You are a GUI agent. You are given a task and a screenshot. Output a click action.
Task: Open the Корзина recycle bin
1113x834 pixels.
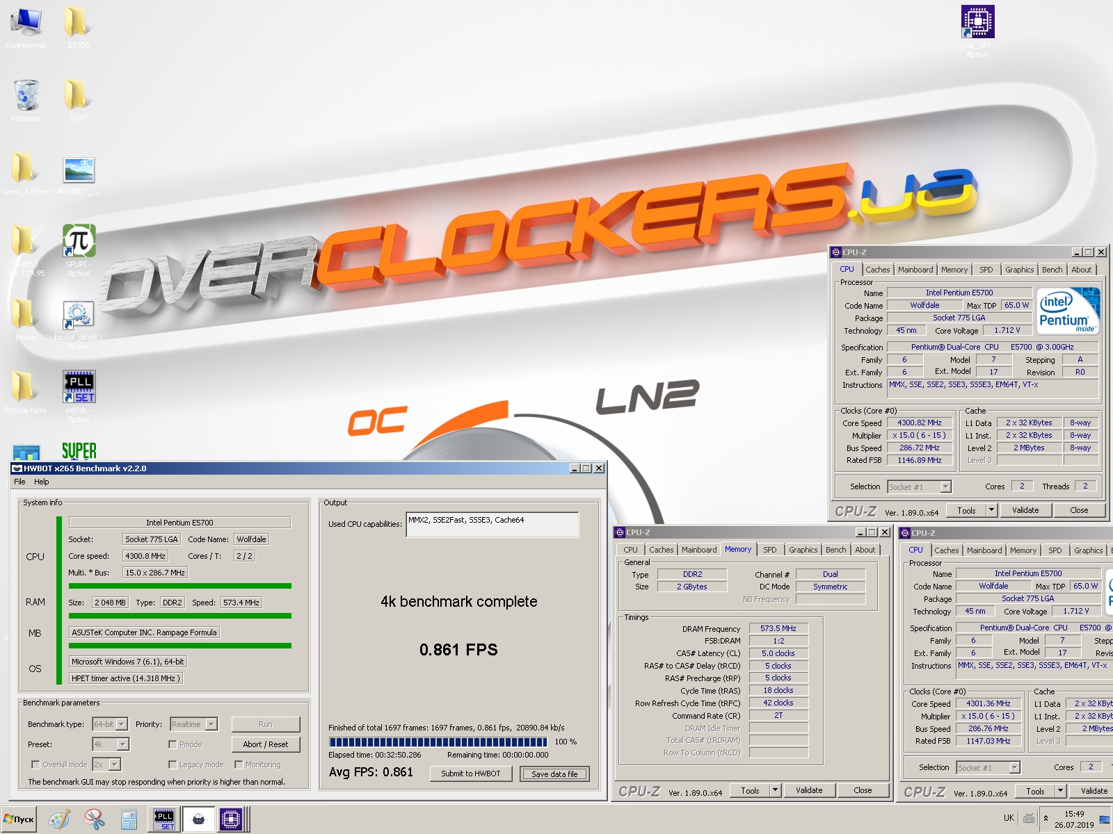click(x=26, y=101)
